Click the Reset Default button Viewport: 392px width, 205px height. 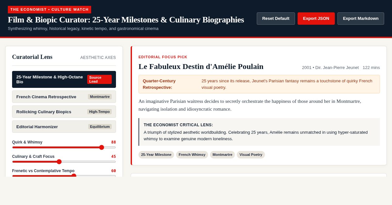coord(276,19)
